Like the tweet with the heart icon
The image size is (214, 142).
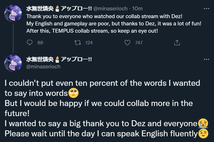127,42
